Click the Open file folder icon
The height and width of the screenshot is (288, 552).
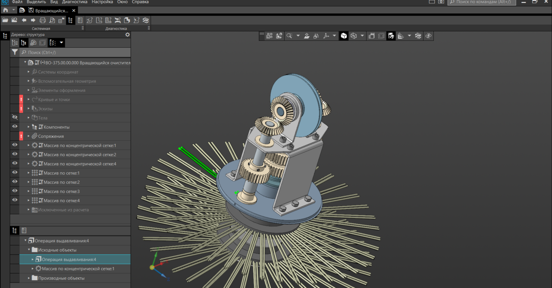point(5,20)
